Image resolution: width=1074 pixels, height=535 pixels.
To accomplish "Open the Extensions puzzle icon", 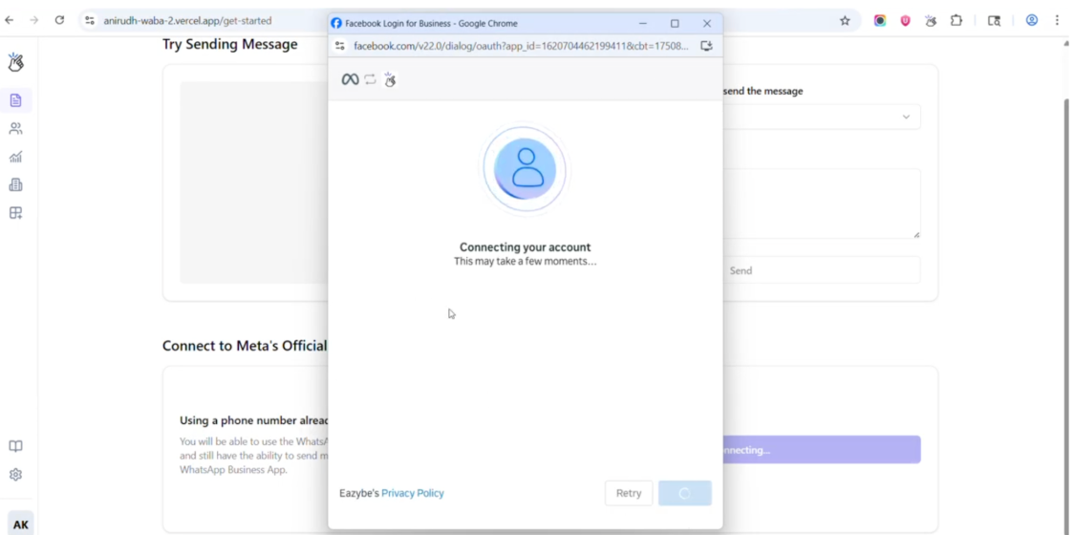I will pyautogui.click(x=956, y=21).
